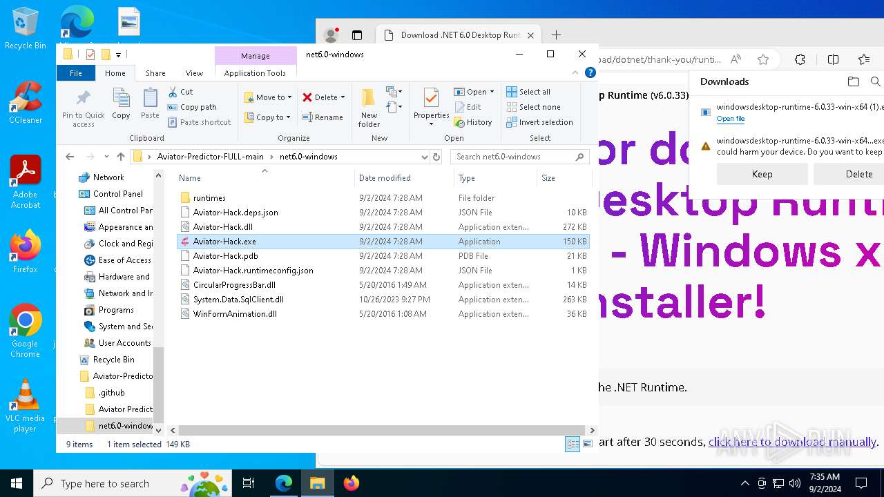Image resolution: width=884 pixels, height=497 pixels.
Task: Click Invert selection in the ribbon
Action: (539, 122)
